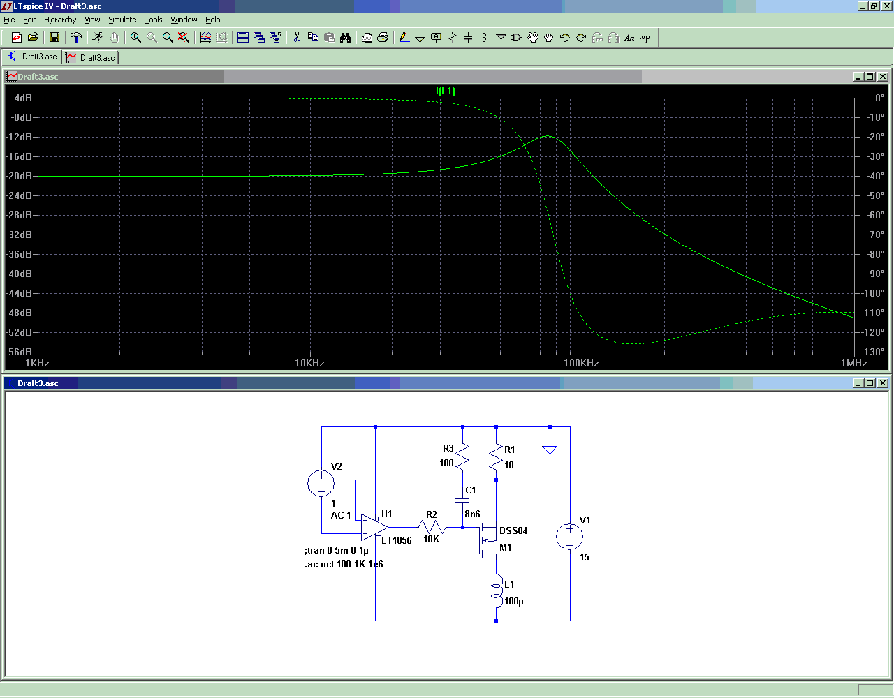The height and width of the screenshot is (698, 894).
Task: Click the Copy icon in toolbar
Action: [313, 38]
